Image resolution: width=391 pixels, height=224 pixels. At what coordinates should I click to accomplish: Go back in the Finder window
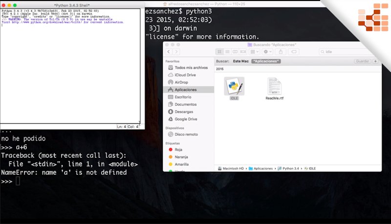coord(169,52)
